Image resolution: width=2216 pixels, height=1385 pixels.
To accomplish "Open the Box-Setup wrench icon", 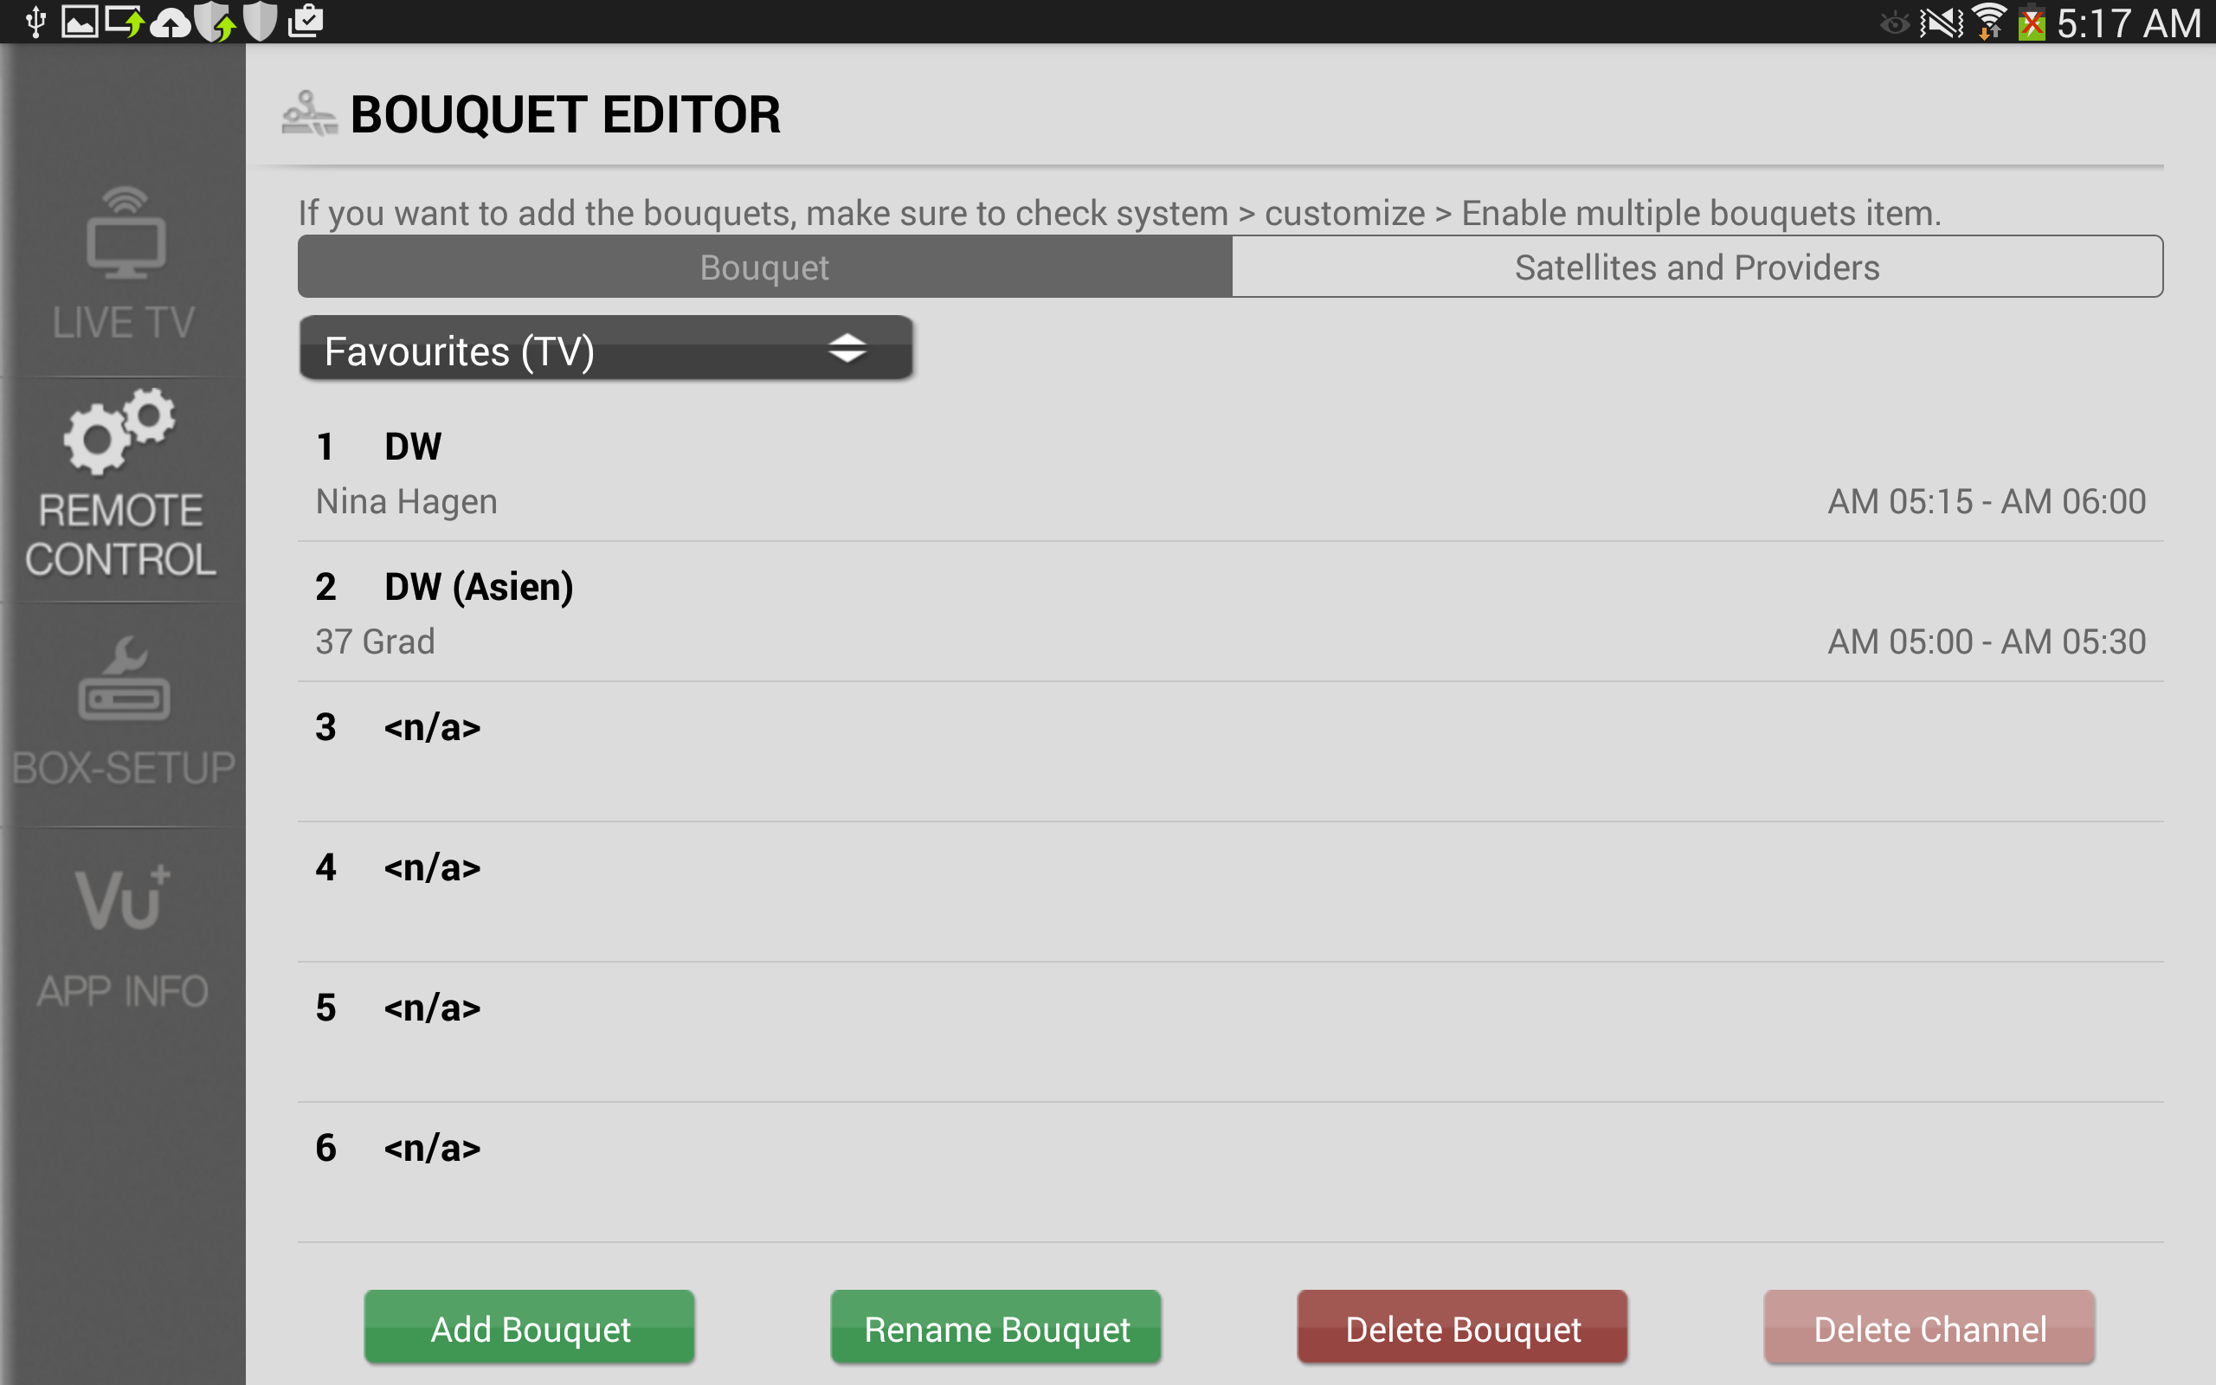I will [125, 679].
